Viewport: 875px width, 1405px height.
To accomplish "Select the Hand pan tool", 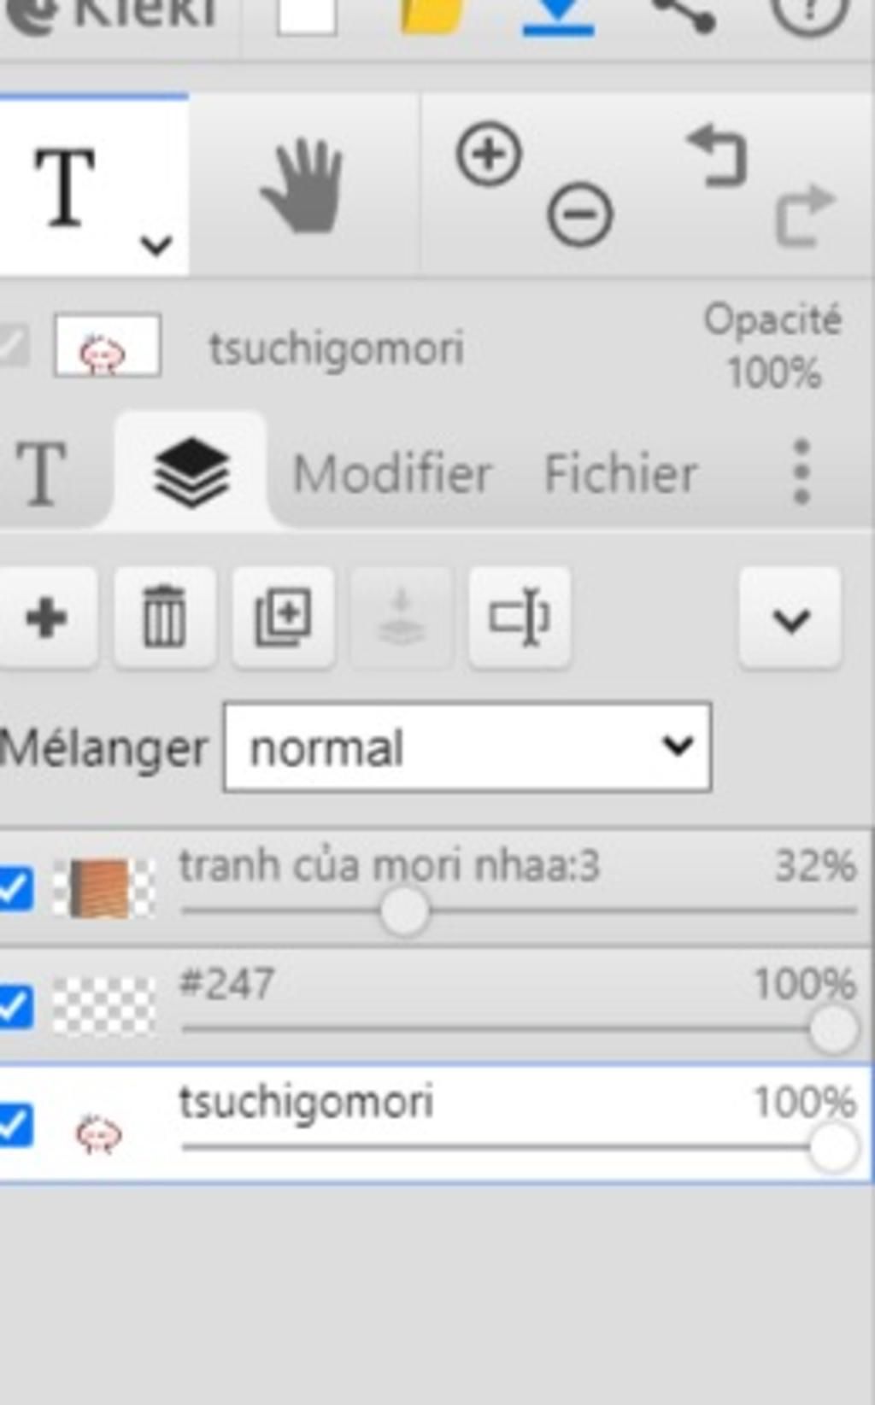I will (303, 185).
